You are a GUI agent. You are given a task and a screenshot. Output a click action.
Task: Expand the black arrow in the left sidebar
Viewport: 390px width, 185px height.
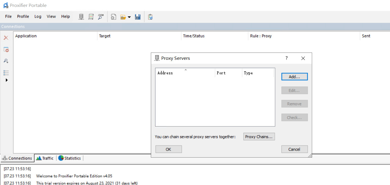point(6,80)
